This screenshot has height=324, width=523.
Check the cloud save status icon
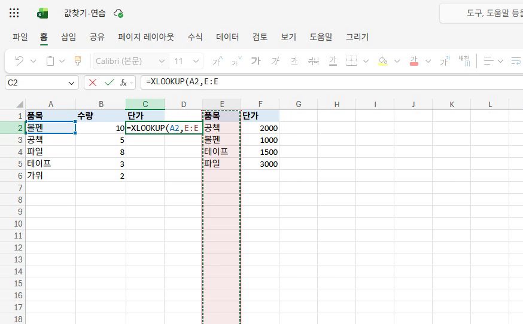point(118,13)
